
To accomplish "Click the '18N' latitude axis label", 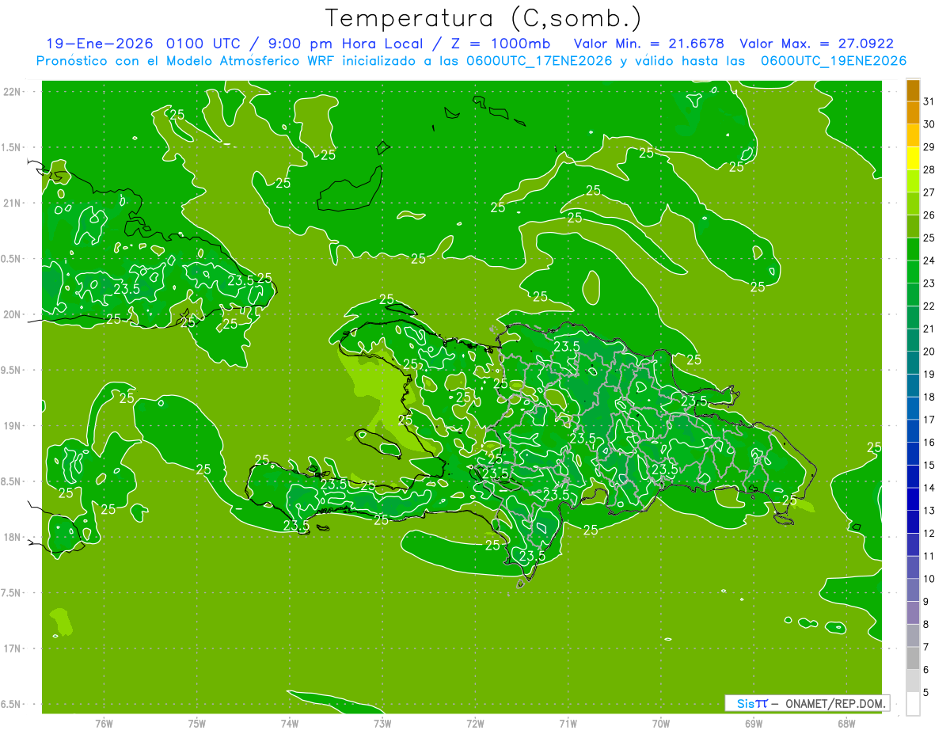I will pyautogui.click(x=12, y=538).
